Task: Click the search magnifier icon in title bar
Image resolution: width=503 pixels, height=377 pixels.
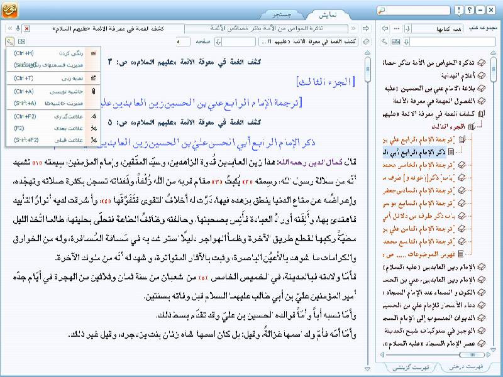Action: pos(382,10)
